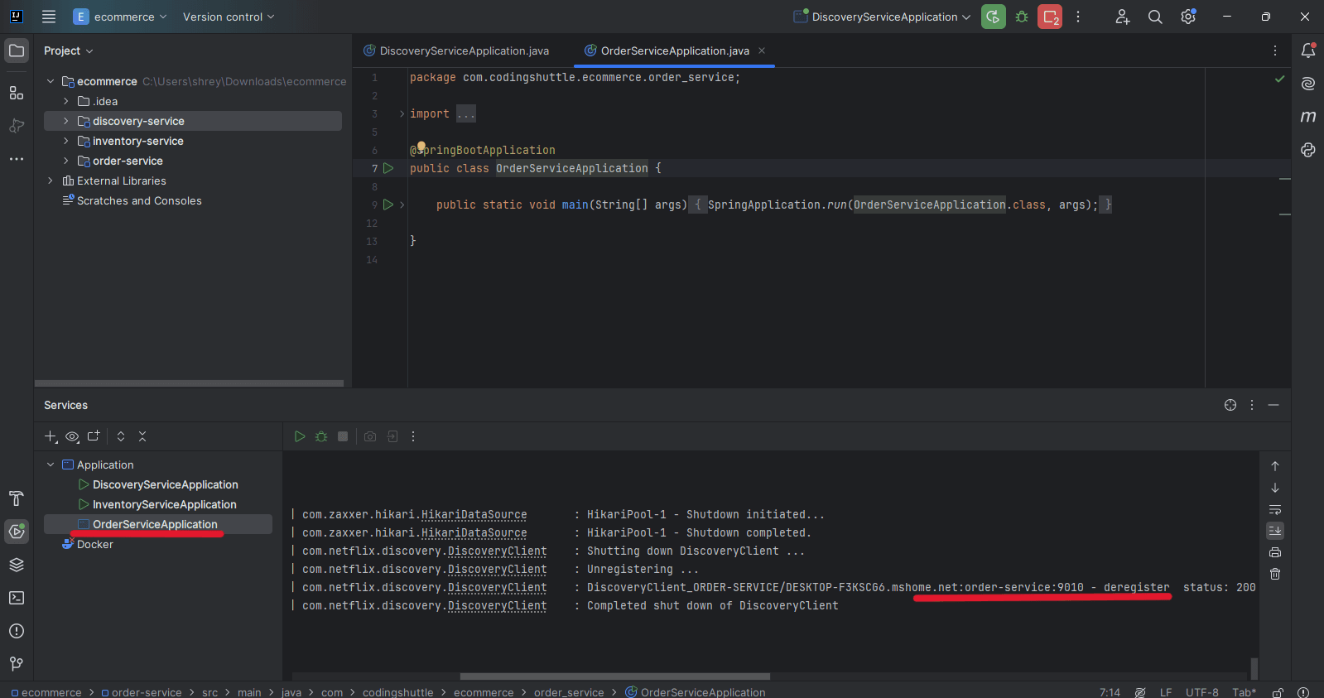Open services in new tab icon
The width and height of the screenshot is (1324, 698).
(x=94, y=436)
